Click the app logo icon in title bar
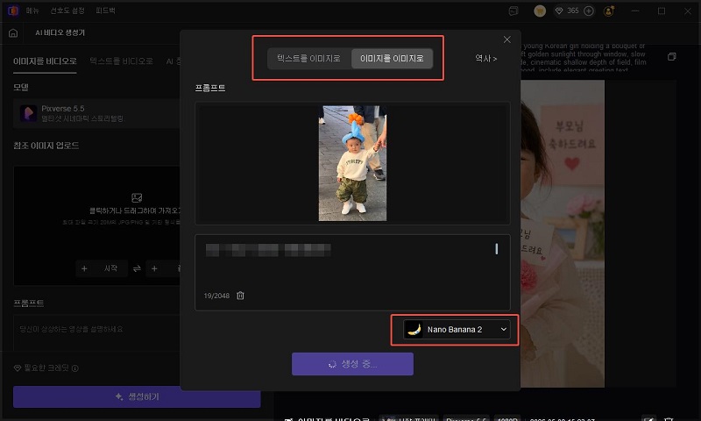The width and height of the screenshot is (701, 421). [13, 11]
